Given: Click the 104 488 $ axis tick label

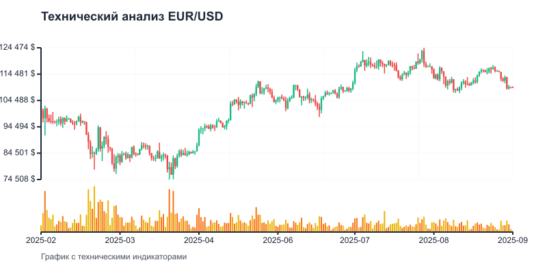Looking at the screenshot, I should click(19, 100).
